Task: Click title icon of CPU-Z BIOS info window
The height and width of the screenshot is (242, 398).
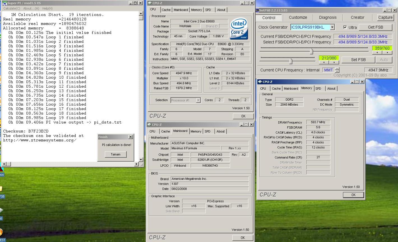Action: point(149,125)
